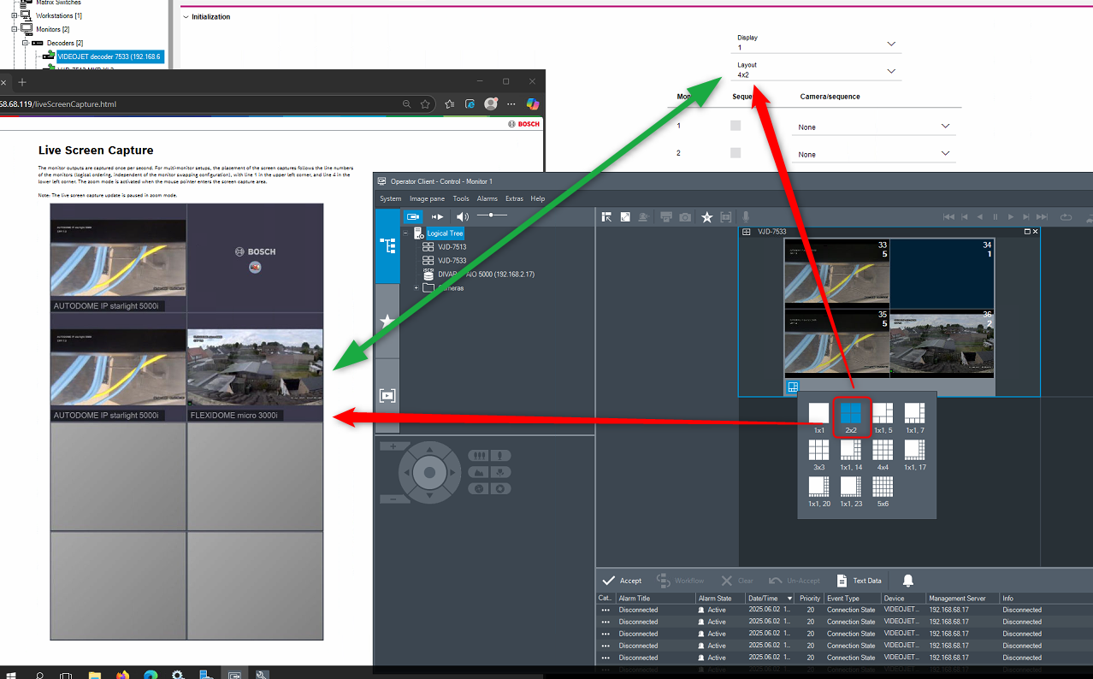The width and height of the screenshot is (1093, 679).
Task: Open the favorites star icon
Action: pyautogui.click(x=707, y=217)
